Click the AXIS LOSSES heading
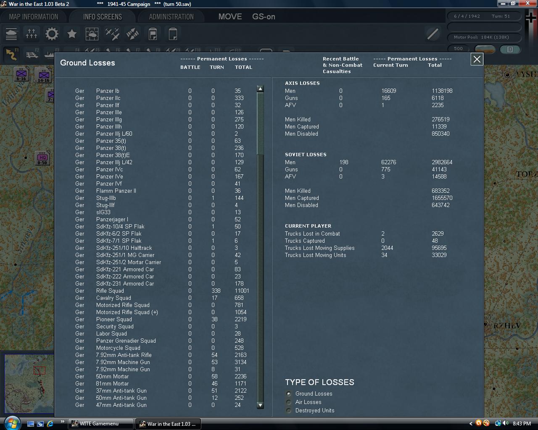Viewport: 538px width, 430px height. pyautogui.click(x=302, y=83)
